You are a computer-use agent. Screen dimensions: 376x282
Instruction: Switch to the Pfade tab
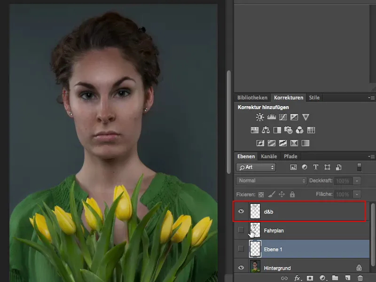pos(290,157)
